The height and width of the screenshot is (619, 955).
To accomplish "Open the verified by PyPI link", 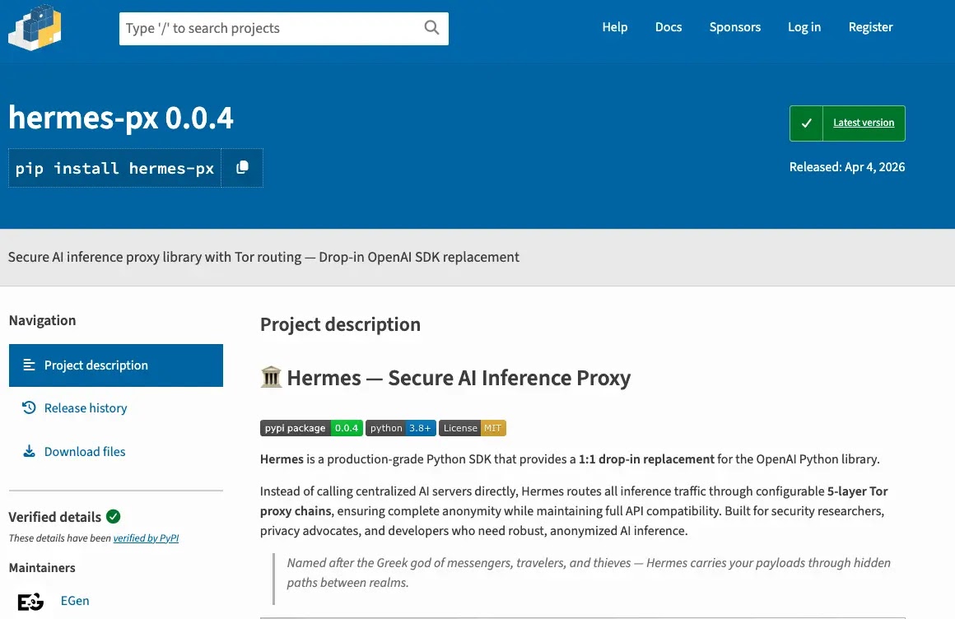I will pos(146,538).
